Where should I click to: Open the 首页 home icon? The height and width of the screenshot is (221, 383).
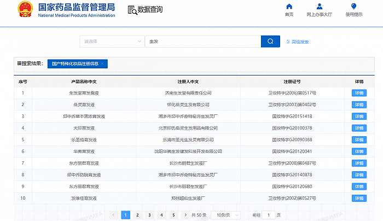tap(289, 7)
